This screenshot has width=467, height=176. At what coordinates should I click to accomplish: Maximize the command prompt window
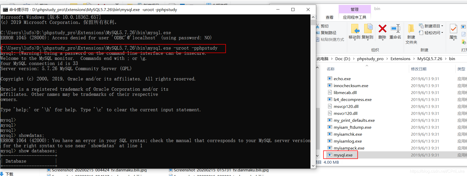293,10
